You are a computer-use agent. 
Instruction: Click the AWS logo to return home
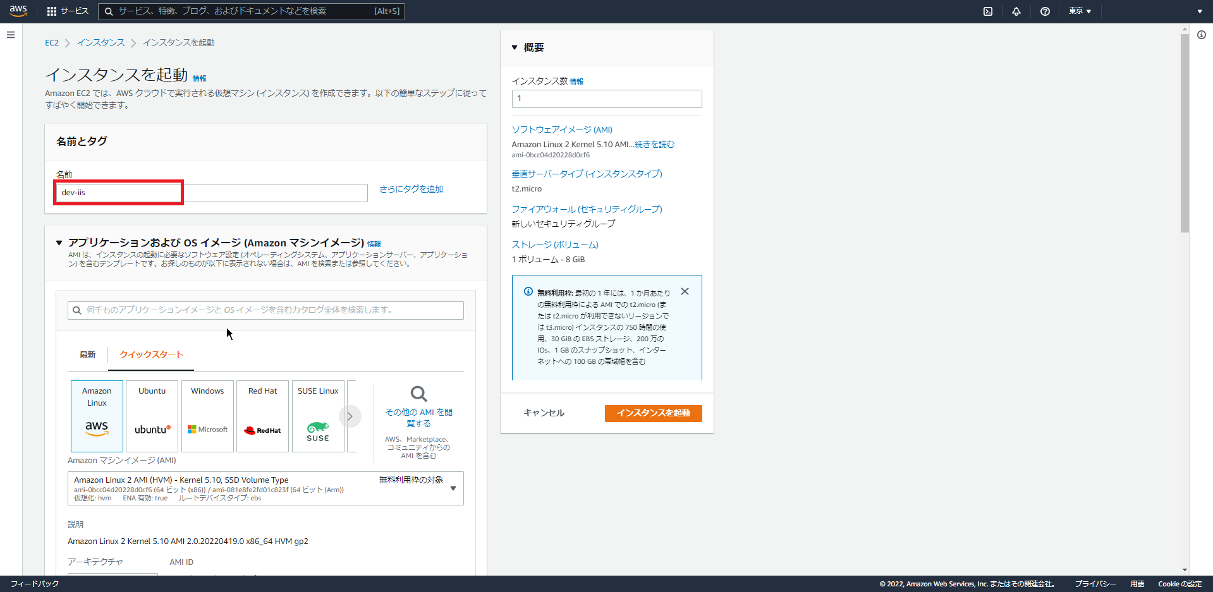point(18,11)
